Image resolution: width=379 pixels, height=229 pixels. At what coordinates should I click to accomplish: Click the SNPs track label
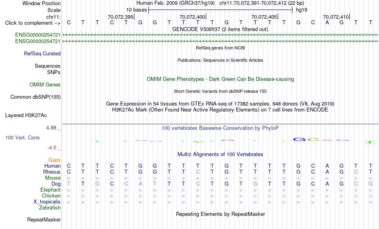(54, 72)
